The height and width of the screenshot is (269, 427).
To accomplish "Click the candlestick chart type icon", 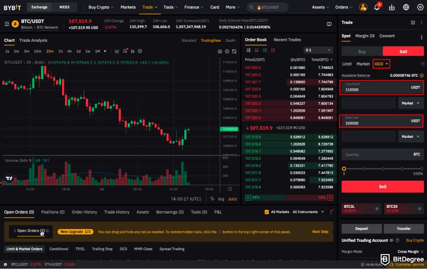I will click(x=132, y=51).
